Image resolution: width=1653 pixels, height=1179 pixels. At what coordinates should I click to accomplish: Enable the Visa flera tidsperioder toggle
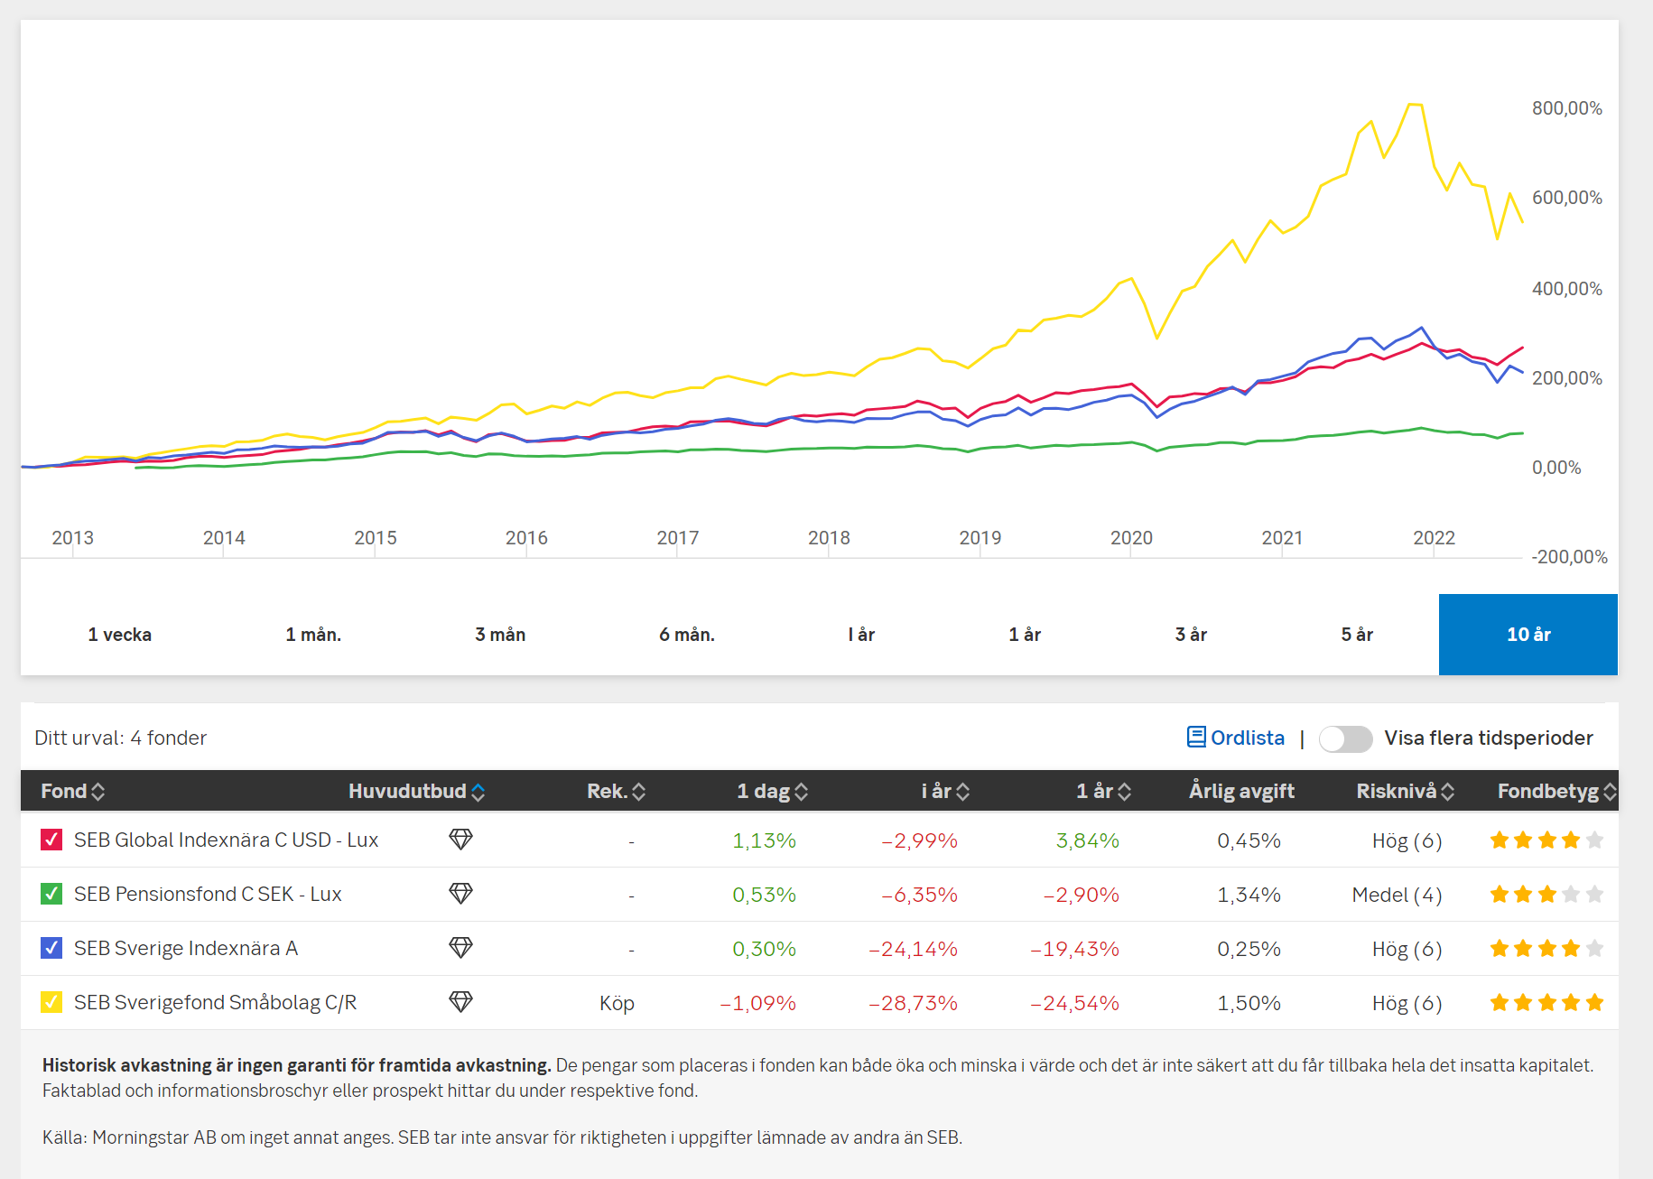pyautogui.click(x=1345, y=738)
